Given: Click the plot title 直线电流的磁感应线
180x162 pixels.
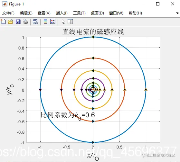Looking at the screenshot, I should click(93, 32).
